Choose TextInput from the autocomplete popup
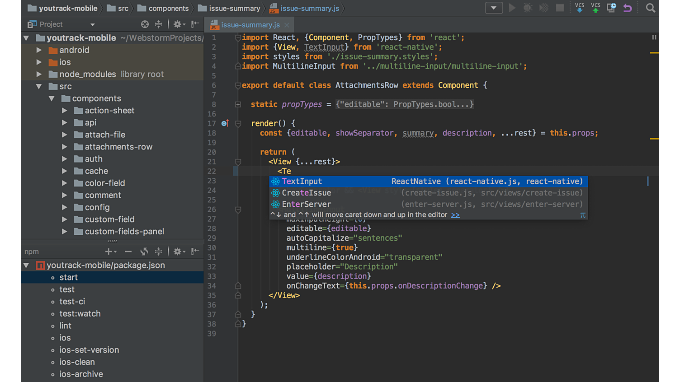Screen dimensions: 680x382 (302, 181)
